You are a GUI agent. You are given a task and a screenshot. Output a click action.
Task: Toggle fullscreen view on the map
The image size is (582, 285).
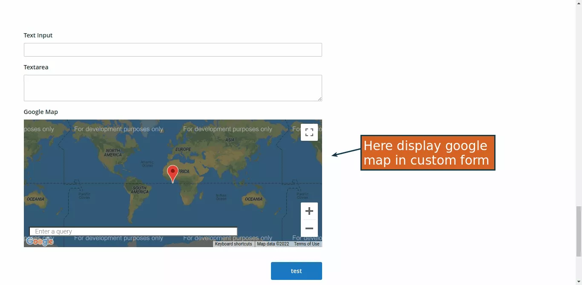pos(309,132)
